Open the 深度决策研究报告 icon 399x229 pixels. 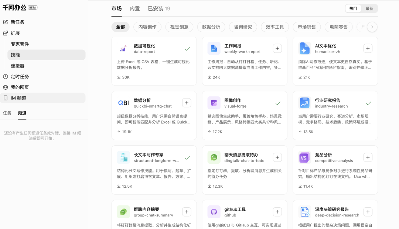(304, 212)
